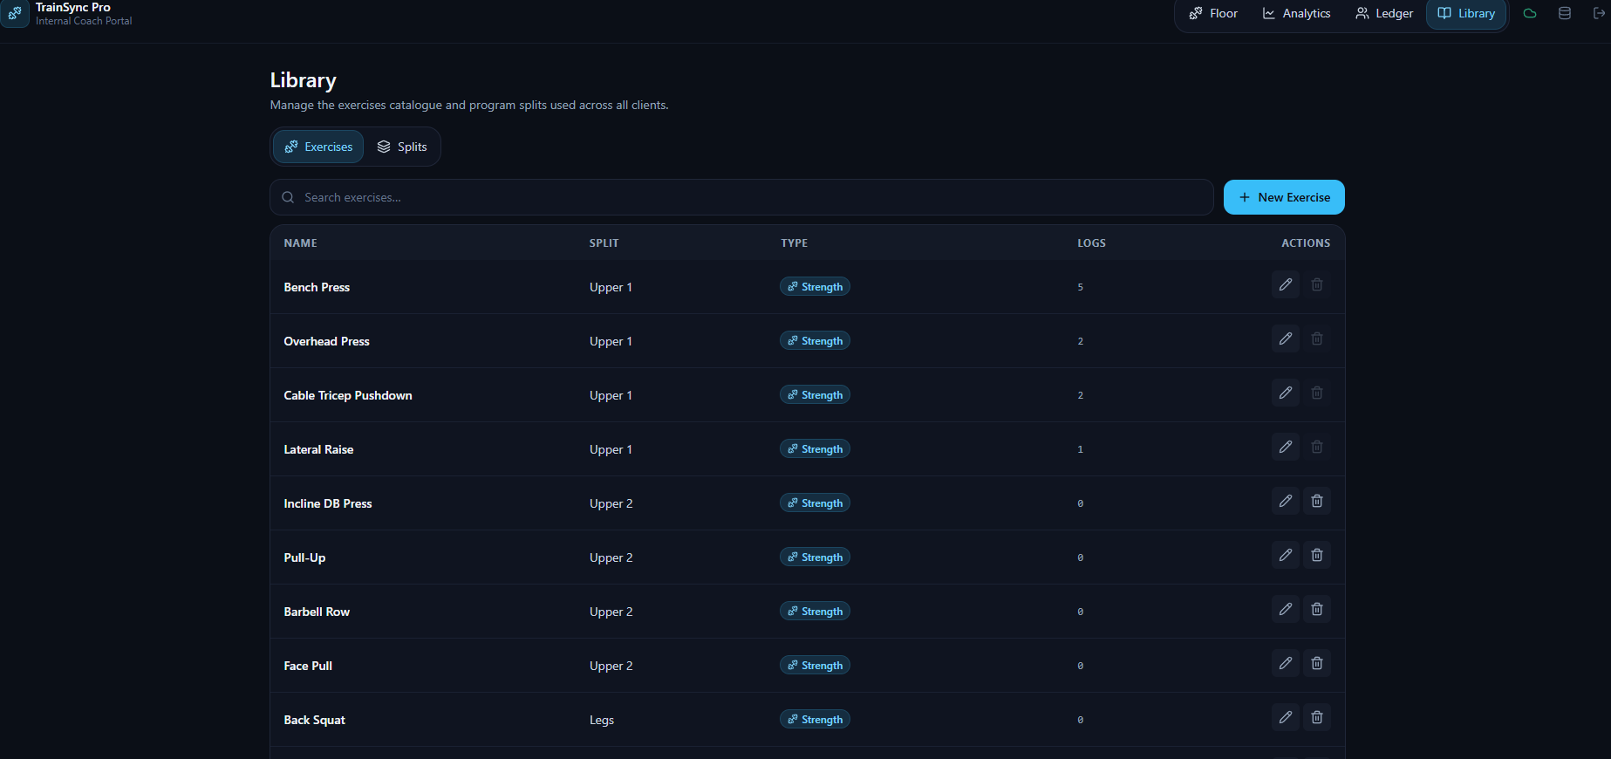This screenshot has width=1611, height=759.
Task: Focus the Search exercises field
Action: tap(741, 197)
